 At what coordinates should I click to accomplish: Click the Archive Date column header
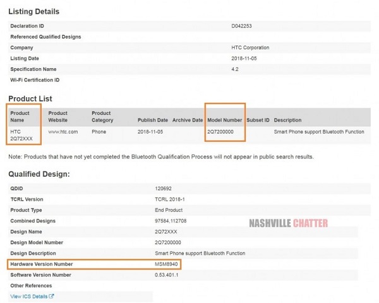[x=188, y=120]
